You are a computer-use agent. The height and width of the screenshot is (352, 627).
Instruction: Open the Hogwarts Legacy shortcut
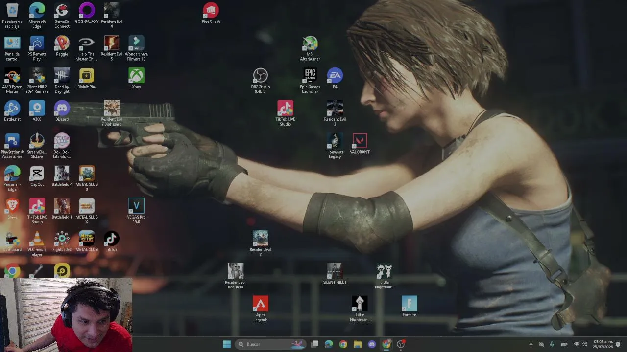click(335, 146)
